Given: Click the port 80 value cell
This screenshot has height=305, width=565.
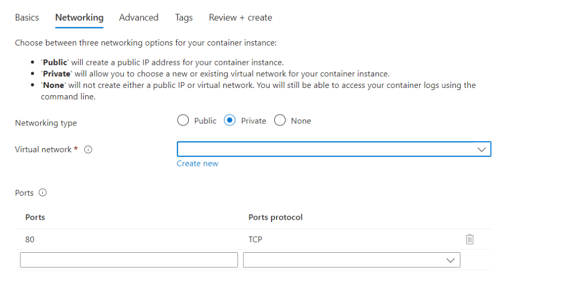Looking at the screenshot, I should [x=30, y=240].
